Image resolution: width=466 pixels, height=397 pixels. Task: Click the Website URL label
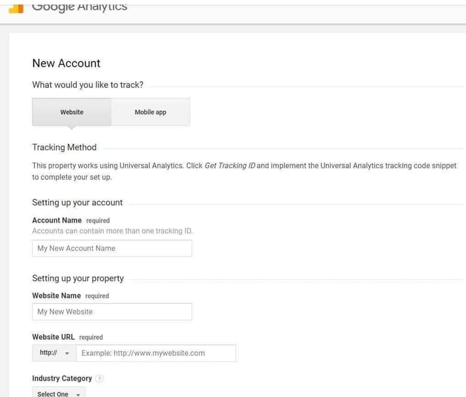(54, 337)
